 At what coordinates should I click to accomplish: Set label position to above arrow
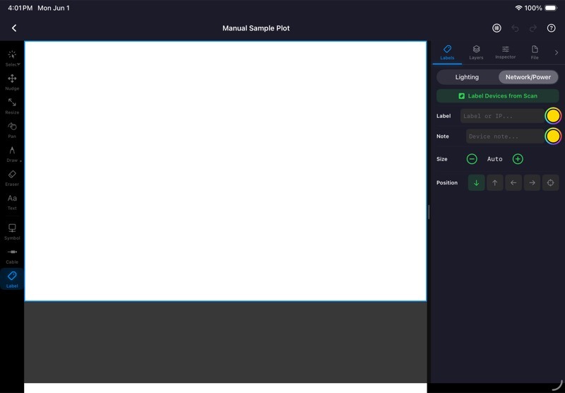coord(495,183)
